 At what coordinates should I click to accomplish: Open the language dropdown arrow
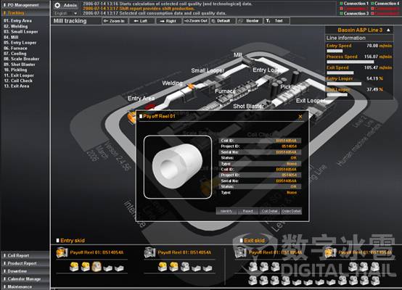tap(75, 13)
